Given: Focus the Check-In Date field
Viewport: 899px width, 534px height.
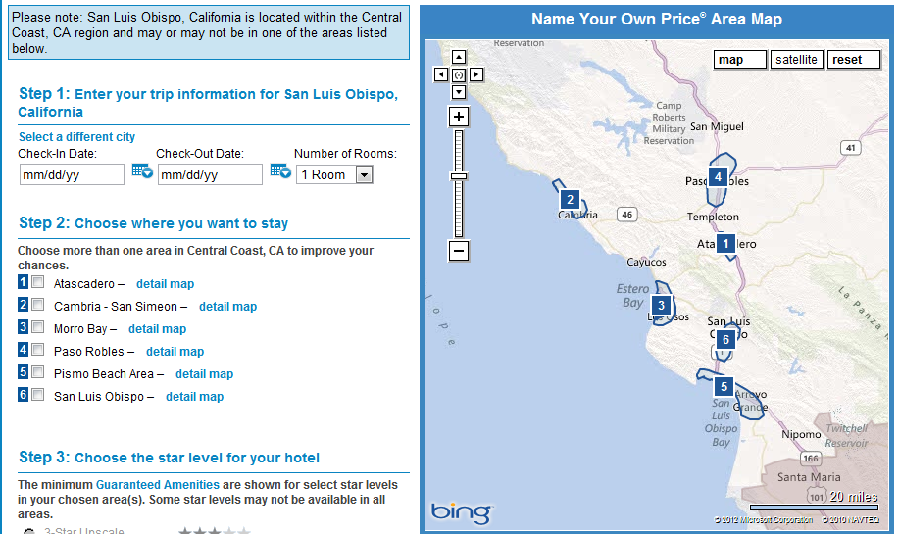Looking at the screenshot, I should tap(72, 174).
